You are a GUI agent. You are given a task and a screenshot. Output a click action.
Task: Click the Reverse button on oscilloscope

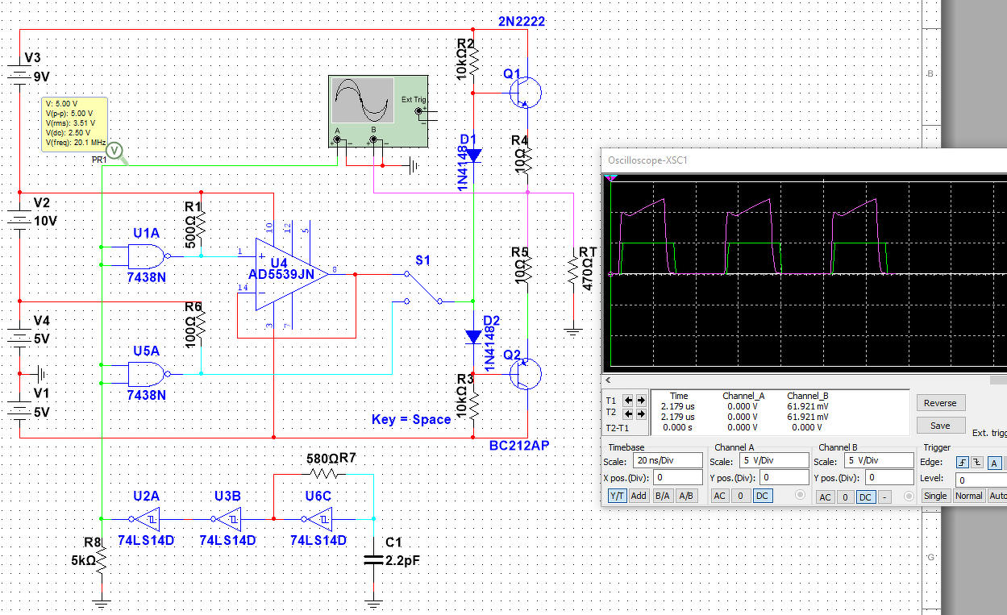click(x=940, y=402)
